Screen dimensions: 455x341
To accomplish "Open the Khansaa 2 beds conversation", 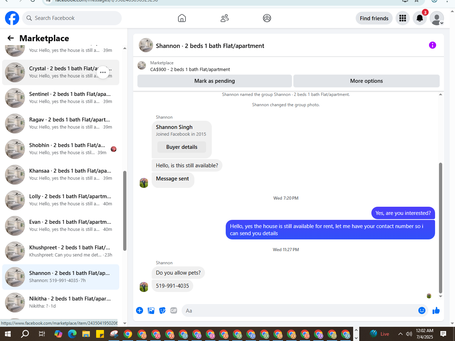I will (61, 174).
